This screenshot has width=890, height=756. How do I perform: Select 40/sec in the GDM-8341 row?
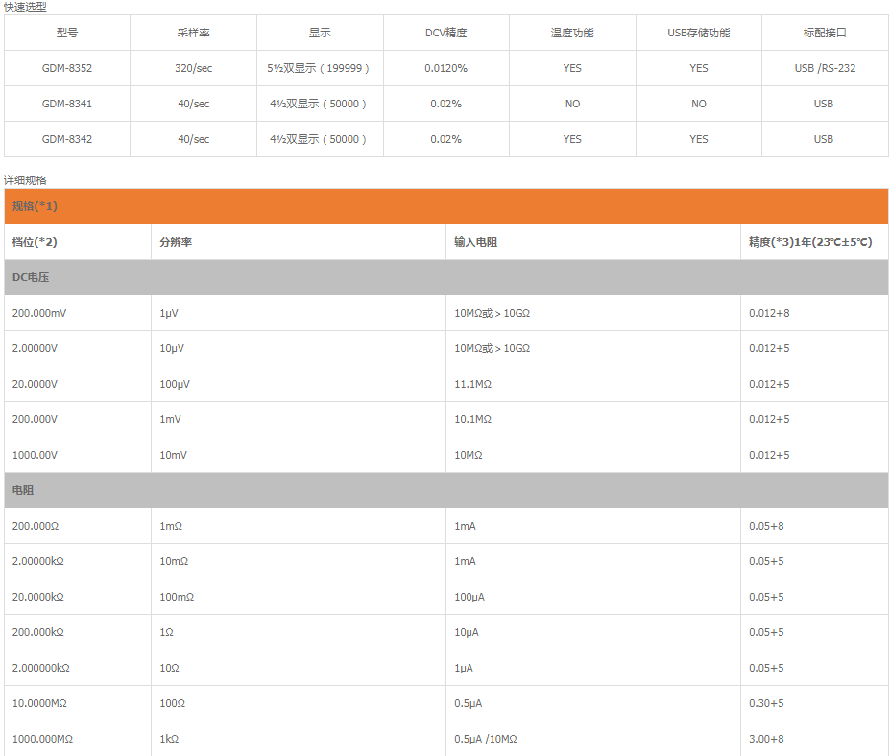pos(194,104)
